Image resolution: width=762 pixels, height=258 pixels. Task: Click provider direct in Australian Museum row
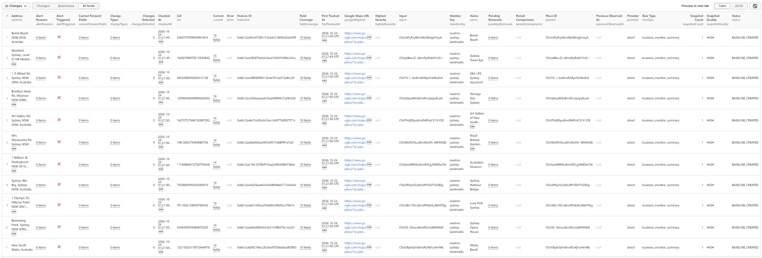(x=631, y=165)
